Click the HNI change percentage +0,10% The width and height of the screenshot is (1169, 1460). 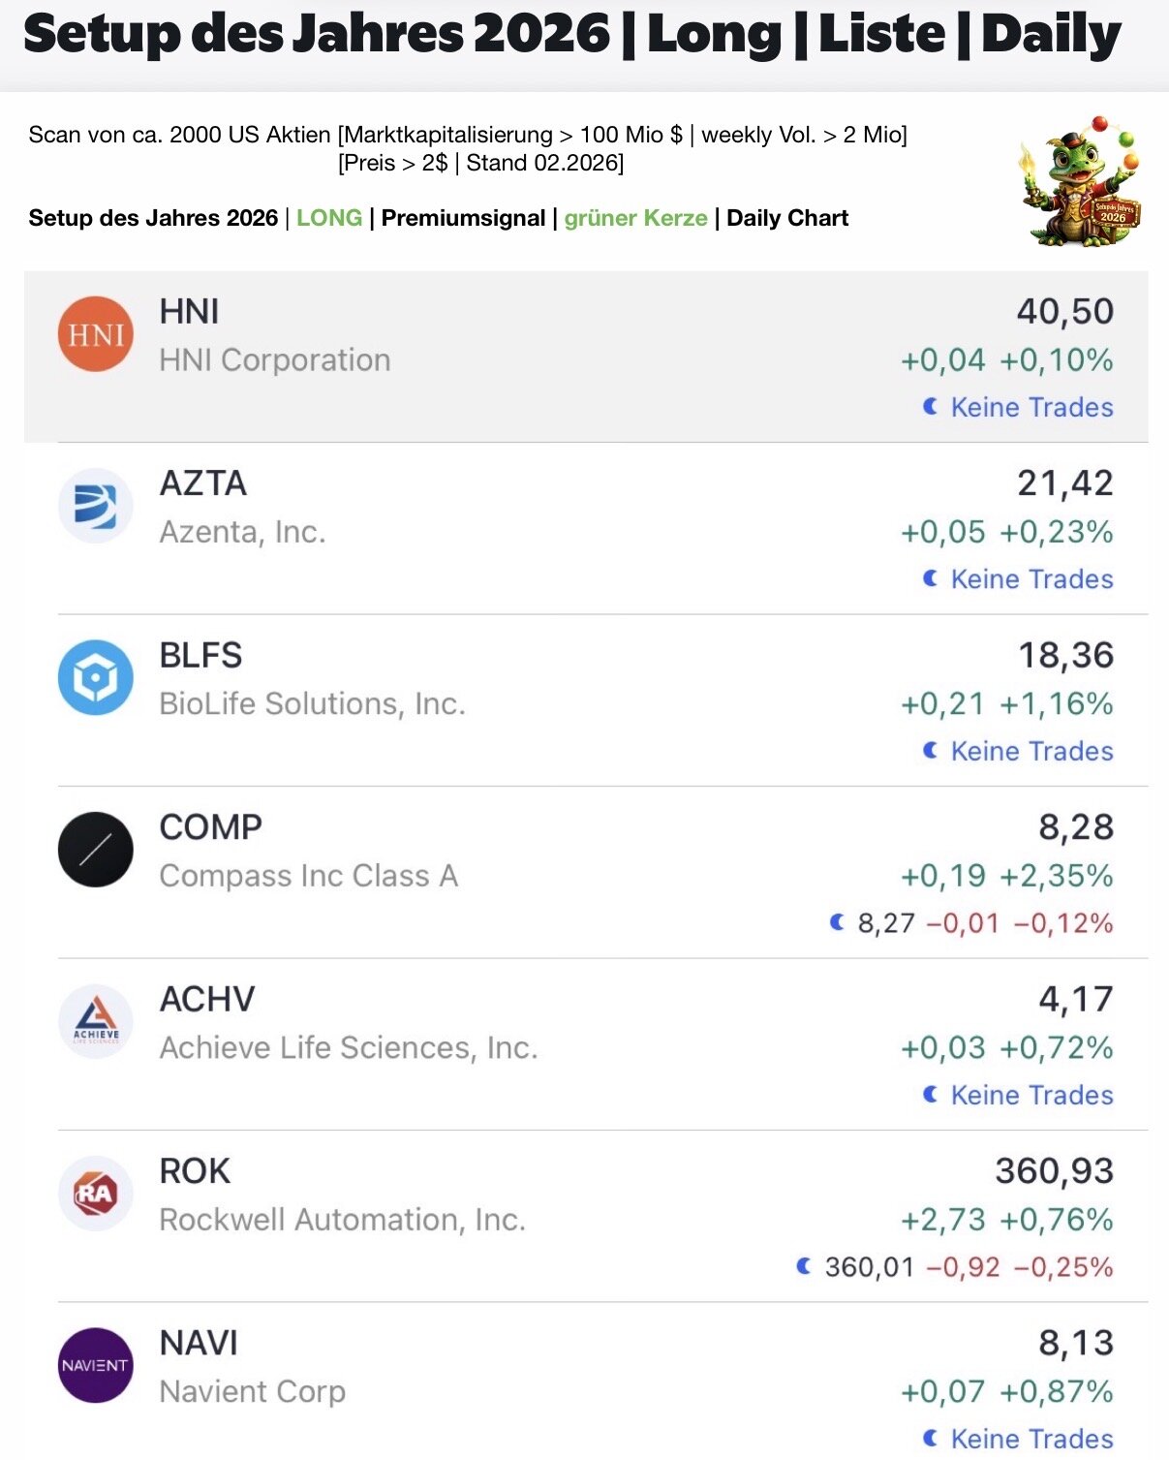[x=1056, y=360]
